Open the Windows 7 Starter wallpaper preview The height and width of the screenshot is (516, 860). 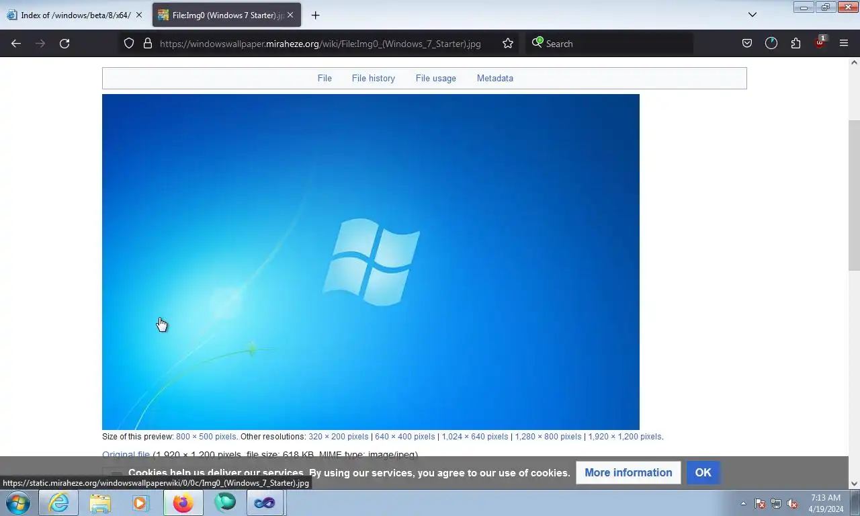371,262
